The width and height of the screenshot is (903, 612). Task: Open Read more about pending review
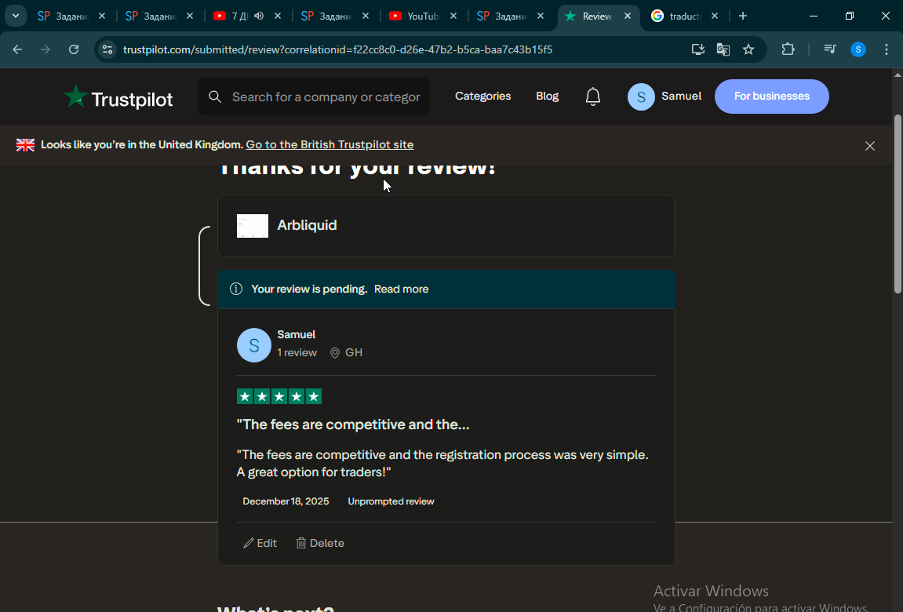pyautogui.click(x=402, y=289)
